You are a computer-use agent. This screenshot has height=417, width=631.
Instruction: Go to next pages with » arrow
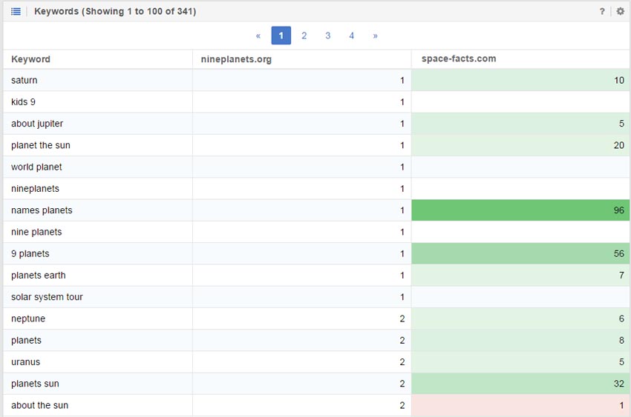375,36
